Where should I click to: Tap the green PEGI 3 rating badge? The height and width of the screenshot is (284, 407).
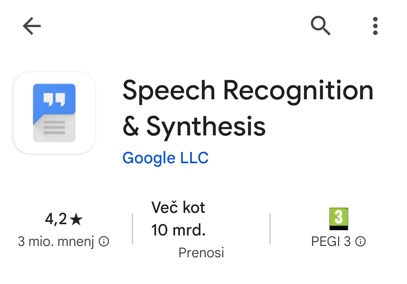point(338,216)
